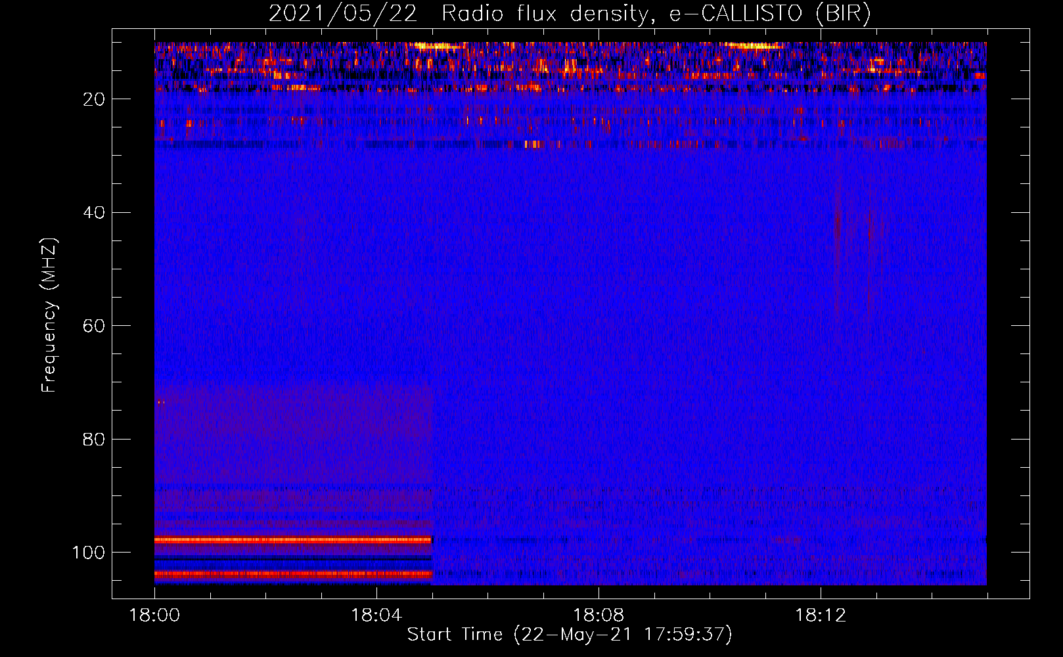Select the 'Frequency (MHZ)' y-axis label
1063x657 pixels.
pos(49,315)
